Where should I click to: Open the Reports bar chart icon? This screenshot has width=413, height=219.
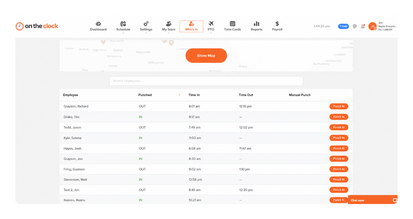(x=257, y=24)
